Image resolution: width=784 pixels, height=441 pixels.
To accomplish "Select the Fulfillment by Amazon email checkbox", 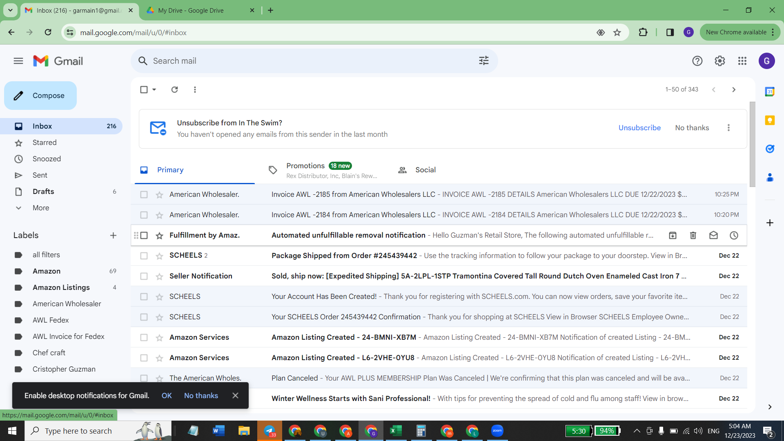I will pyautogui.click(x=144, y=236).
